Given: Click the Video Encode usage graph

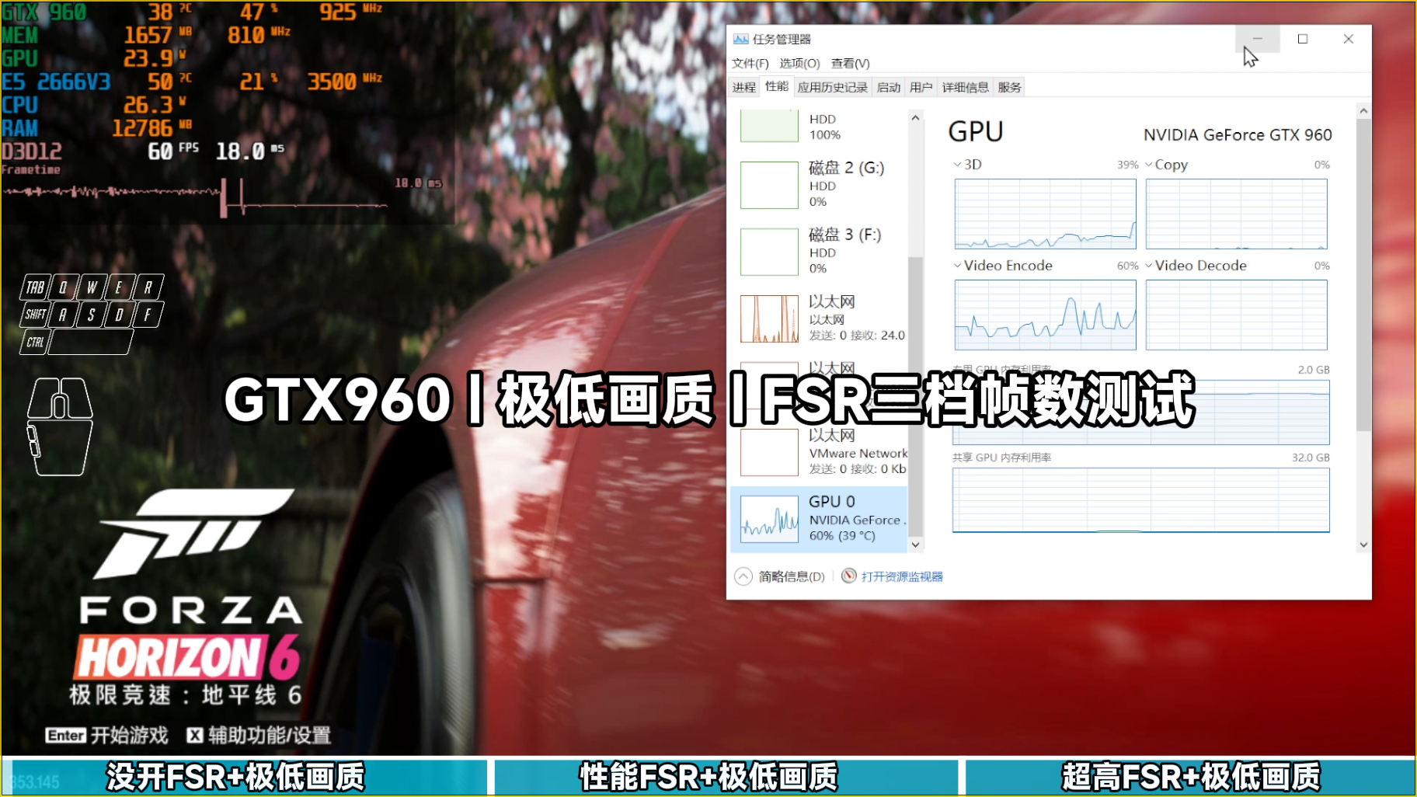Looking at the screenshot, I should point(1046,315).
